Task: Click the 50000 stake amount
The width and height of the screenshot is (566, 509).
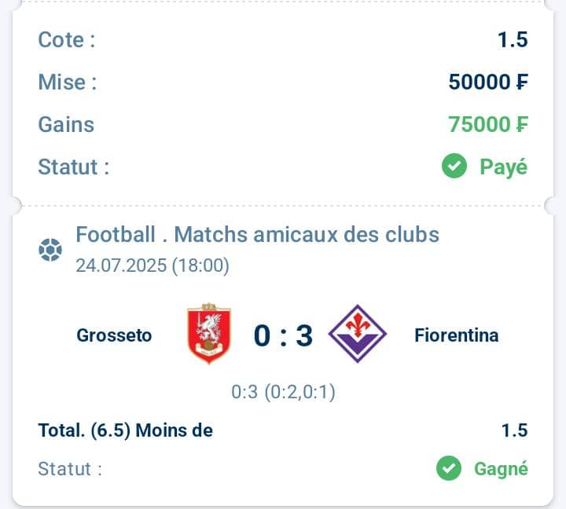Action: click(x=488, y=82)
